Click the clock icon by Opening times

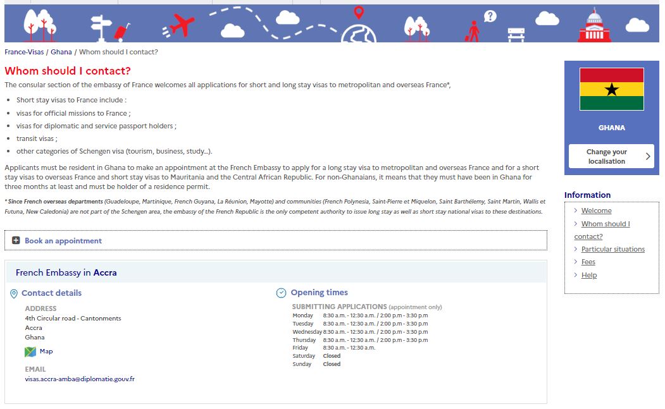click(281, 293)
